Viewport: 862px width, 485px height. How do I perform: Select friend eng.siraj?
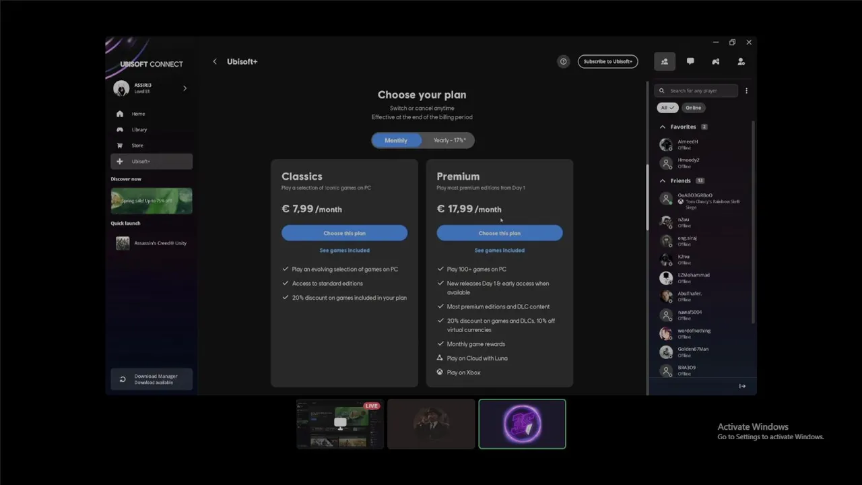(702, 240)
